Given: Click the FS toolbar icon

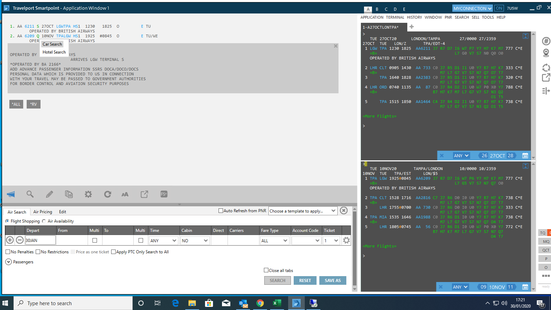Looking at the screenshot, I should [164, 194].
